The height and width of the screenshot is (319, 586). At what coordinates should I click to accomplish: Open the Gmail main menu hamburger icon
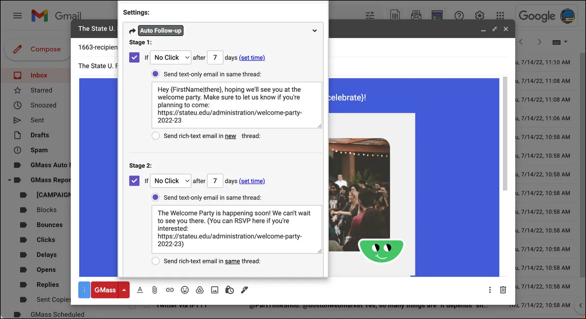[18, 16]
